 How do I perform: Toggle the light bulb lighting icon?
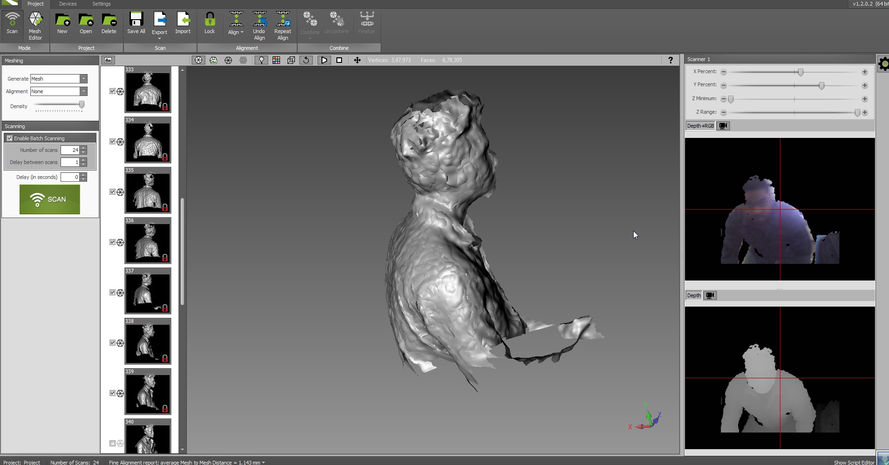click(261, 60)
